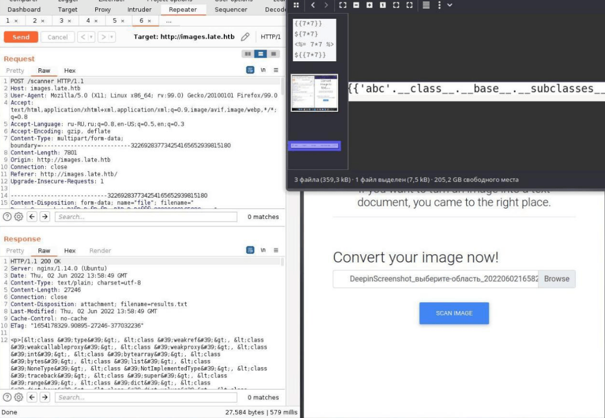
Task: Select the 7*7 payloads image thumbnail
Action: (x=314, y=40)
